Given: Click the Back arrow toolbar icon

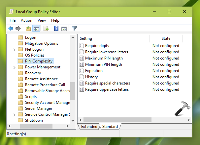Looking at the screenshot, I should click(x=11, y=29).
